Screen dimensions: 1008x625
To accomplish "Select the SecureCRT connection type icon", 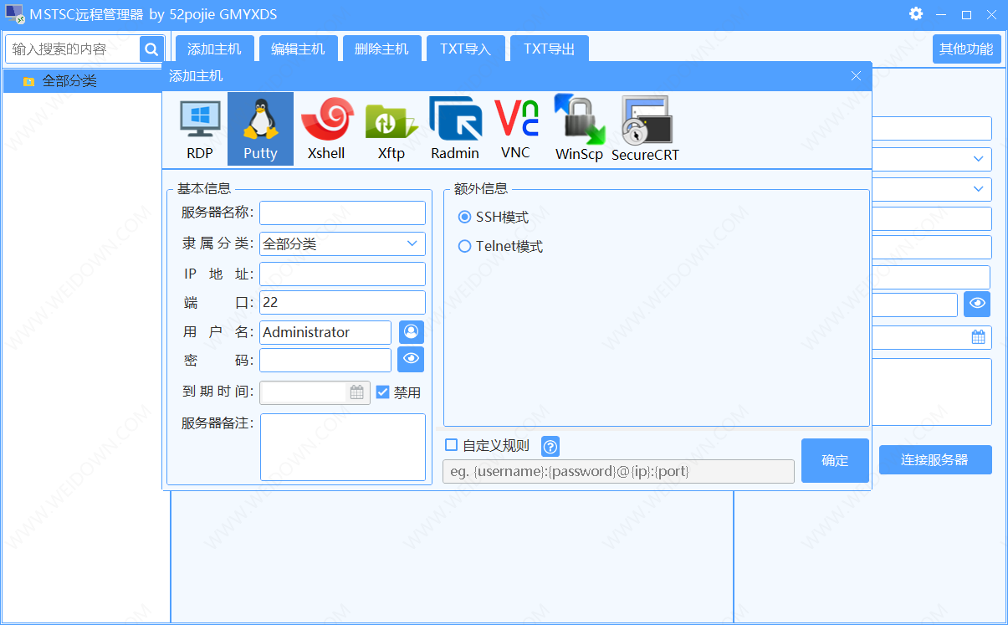I will (x=645, y=129).
